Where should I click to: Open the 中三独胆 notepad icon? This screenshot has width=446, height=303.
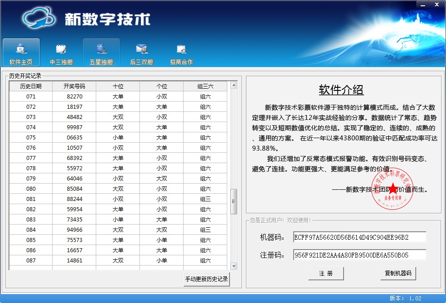61,49
